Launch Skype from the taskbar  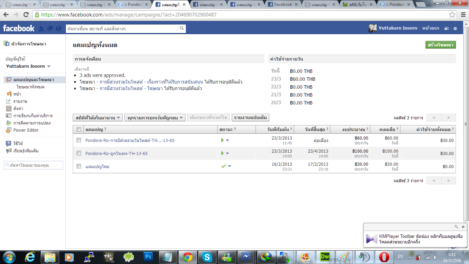(x=207, y=257)
